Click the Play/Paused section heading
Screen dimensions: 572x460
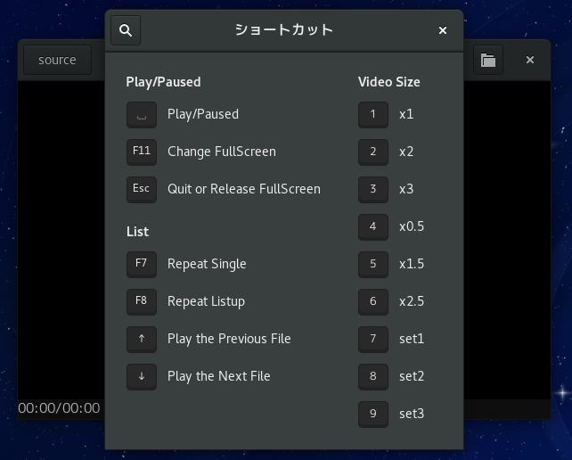pos(163,82)
